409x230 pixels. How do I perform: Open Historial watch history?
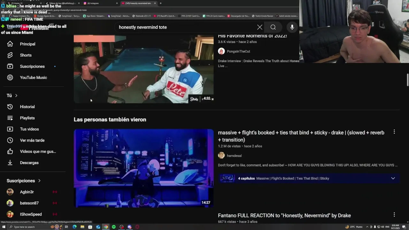27,107
